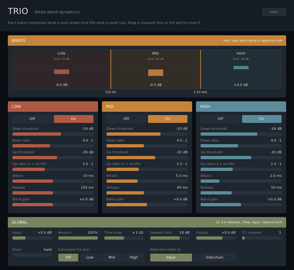The image size is (294, 270).
Task: Adjust the HIGH Release slider
Action: (x=241, y=193)
